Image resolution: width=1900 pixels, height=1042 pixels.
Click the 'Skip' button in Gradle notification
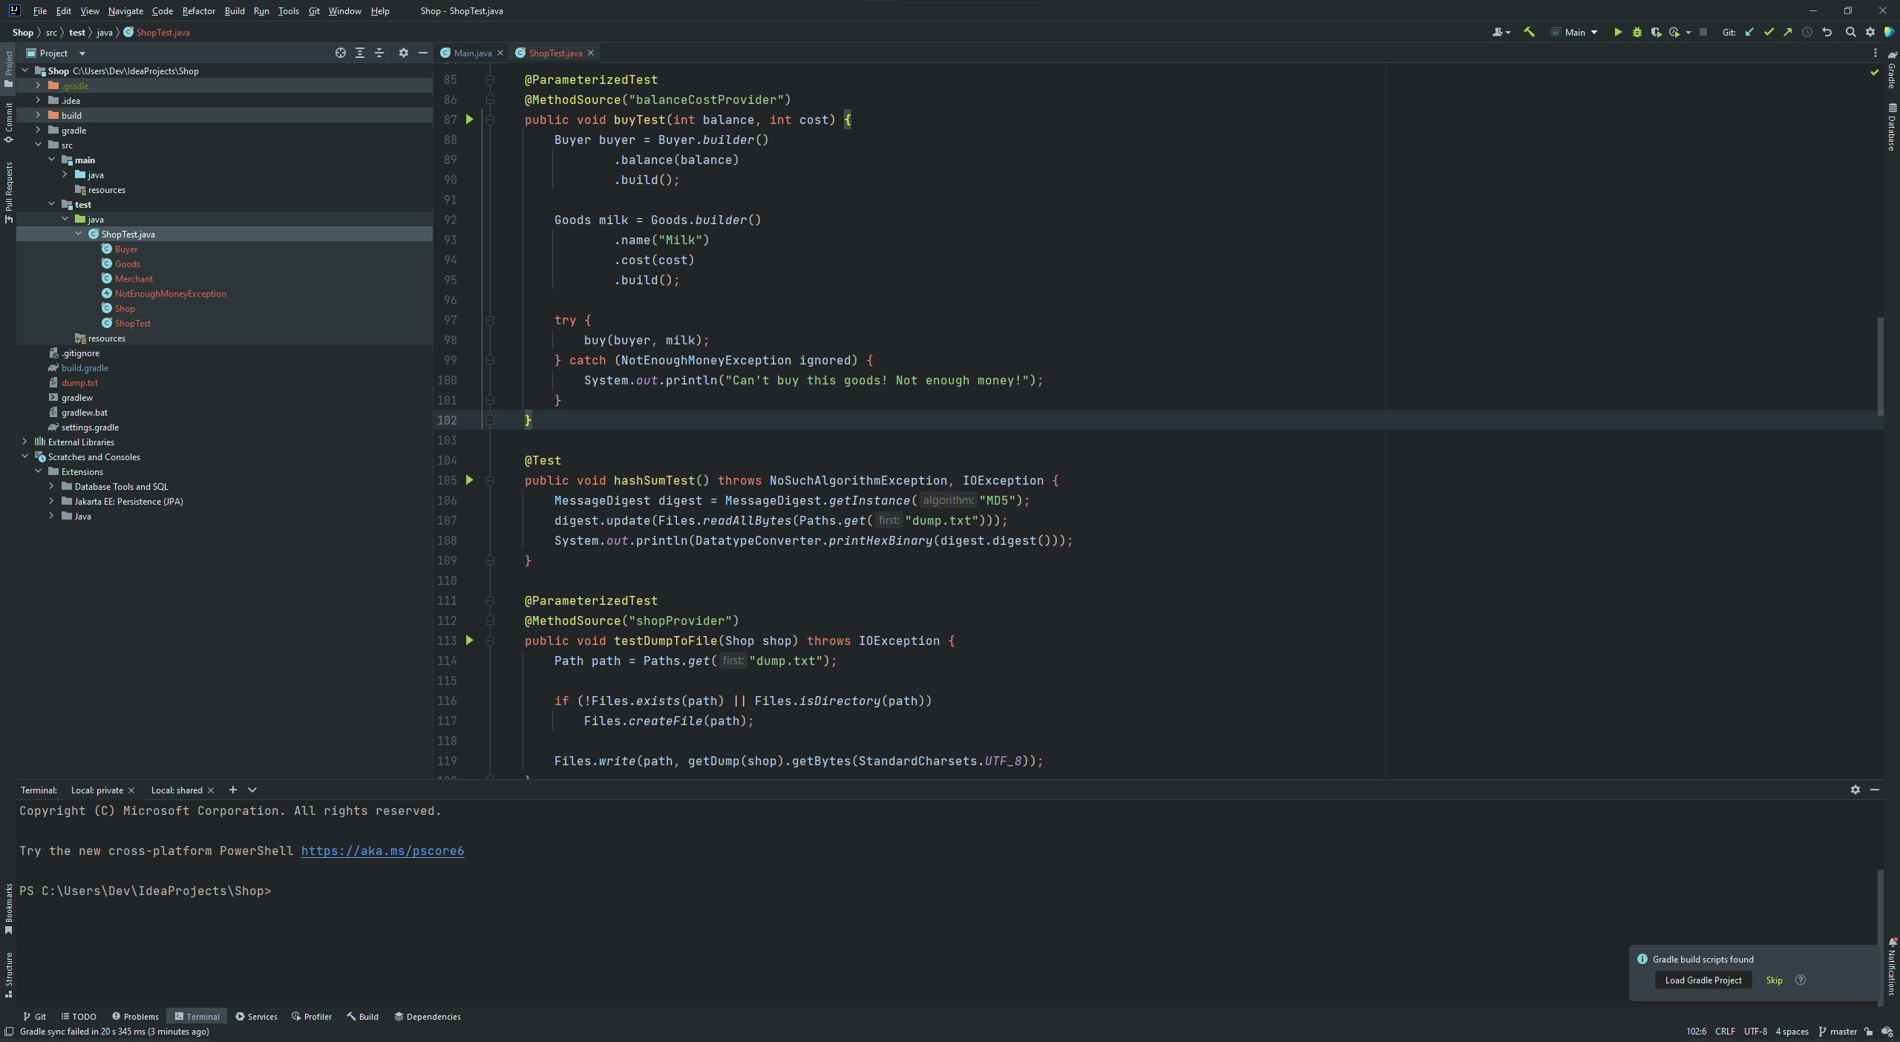[x=1775, y=979]
